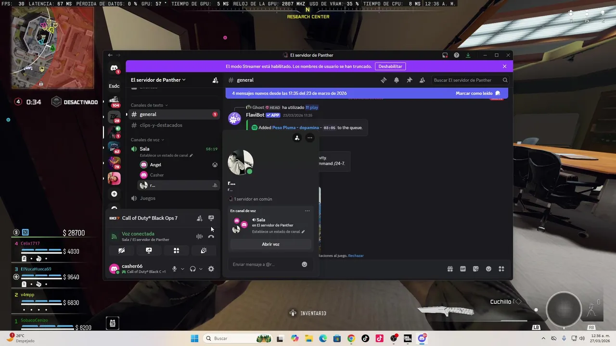
Task: Disconnect from voice hang-up icon
Action: point(211,236)
